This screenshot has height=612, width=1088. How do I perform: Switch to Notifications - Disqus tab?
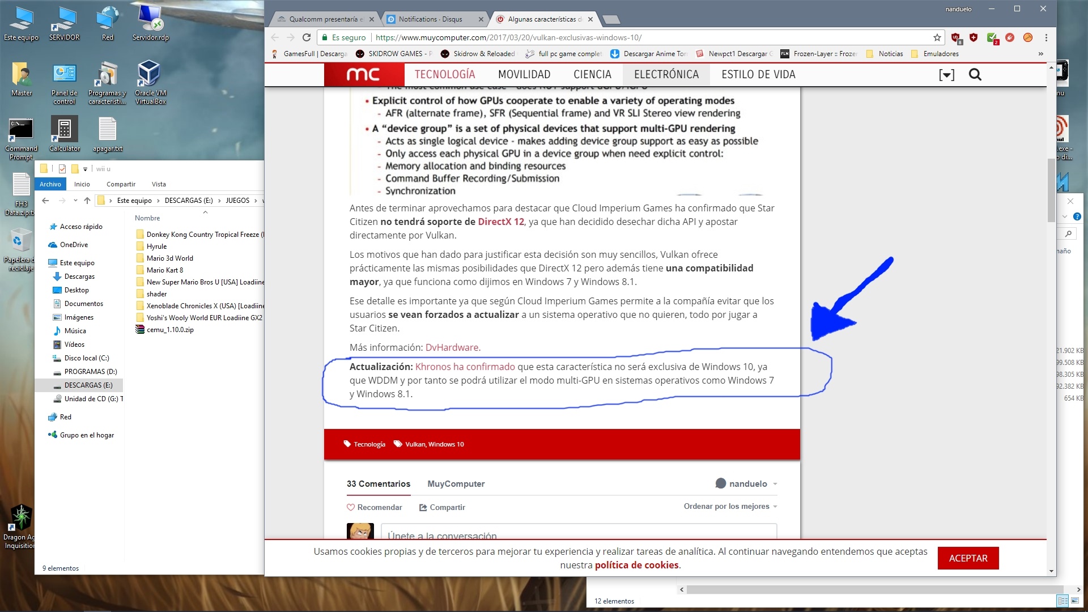435,19
